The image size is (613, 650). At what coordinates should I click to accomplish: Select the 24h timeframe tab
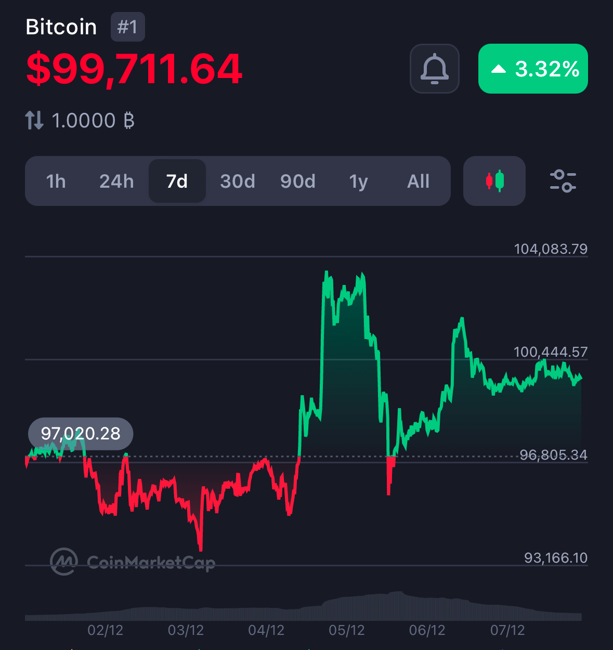[116, 181]
